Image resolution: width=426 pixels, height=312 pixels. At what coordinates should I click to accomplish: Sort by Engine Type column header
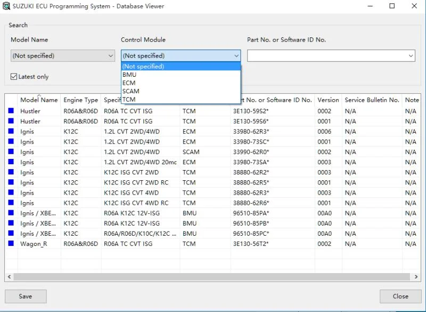click(x=81, y=100)
